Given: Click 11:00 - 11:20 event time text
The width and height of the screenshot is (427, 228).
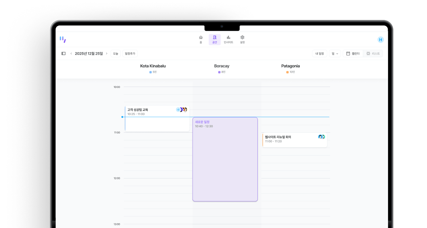Looking at the screenshot, I should (x=273, y=141).
